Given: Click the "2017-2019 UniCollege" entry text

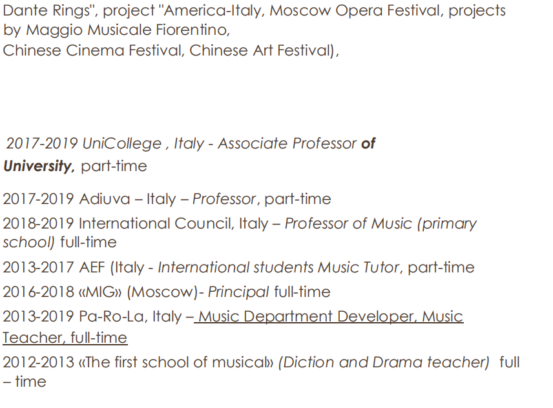Looking at the screenshot, I should 84,144.
